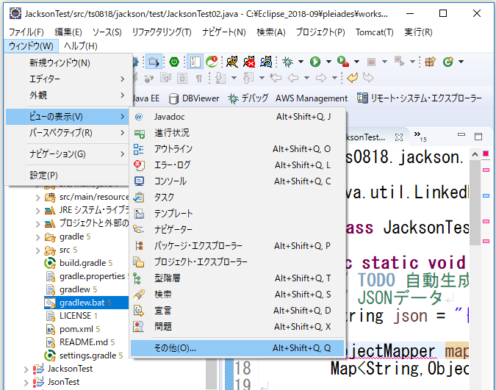Show hidden editor tabs list (15)
496x390 pixels.
420,136
